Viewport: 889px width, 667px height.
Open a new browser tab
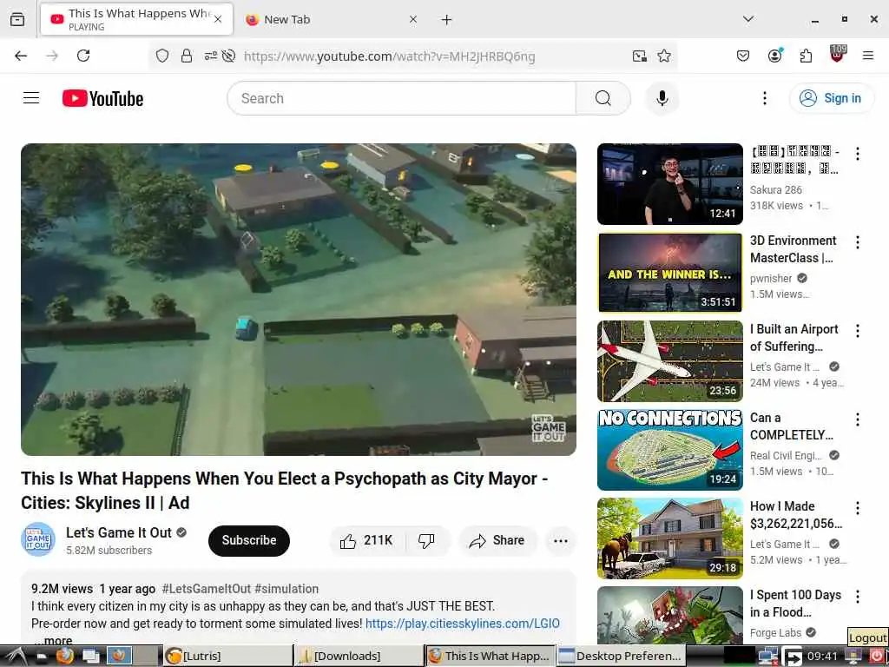[447, 20]
